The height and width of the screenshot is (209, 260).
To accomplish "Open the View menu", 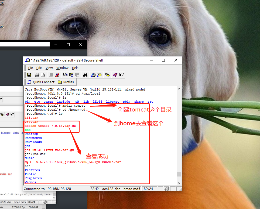I will [x=49, y=68].
